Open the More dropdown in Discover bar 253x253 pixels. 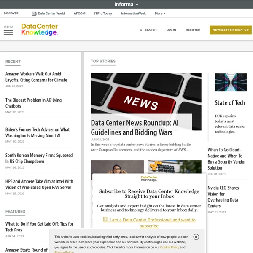point(160,13)
